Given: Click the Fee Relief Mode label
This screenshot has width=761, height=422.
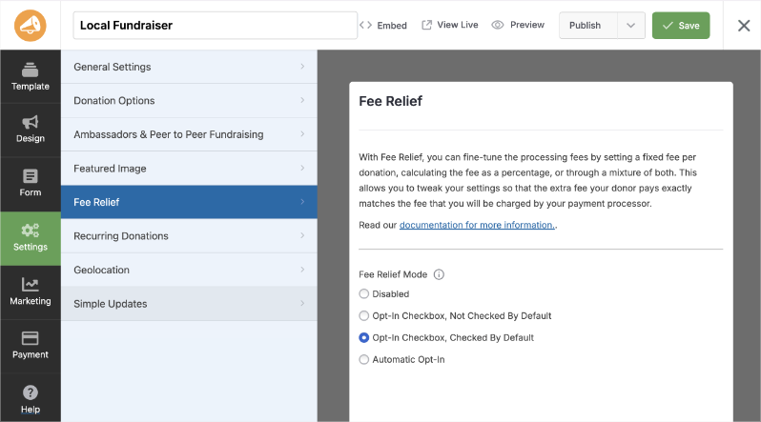Looking at the screenshot, I should click(x=393, y=274).
